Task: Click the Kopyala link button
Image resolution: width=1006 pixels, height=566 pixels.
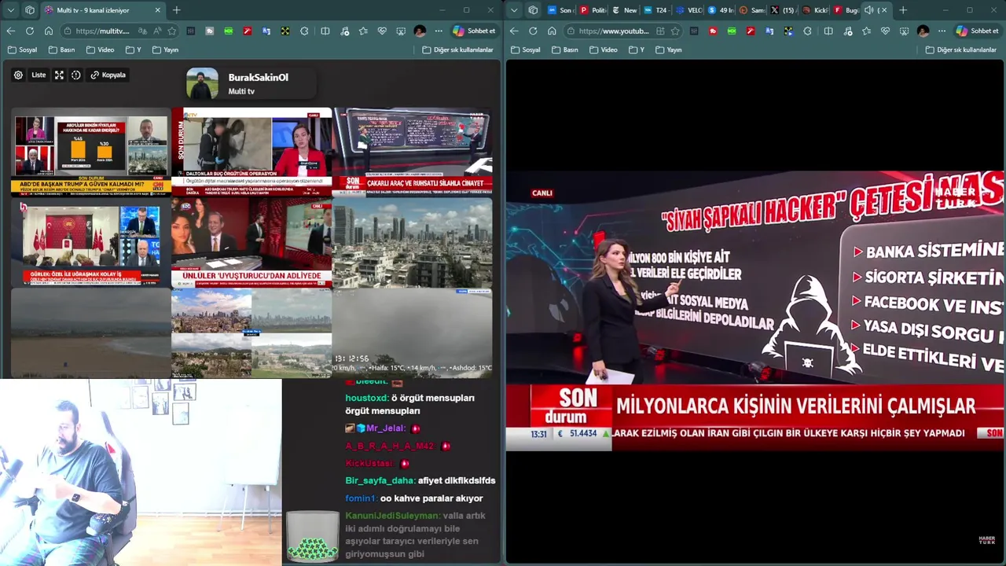Action: click(108, 75)
